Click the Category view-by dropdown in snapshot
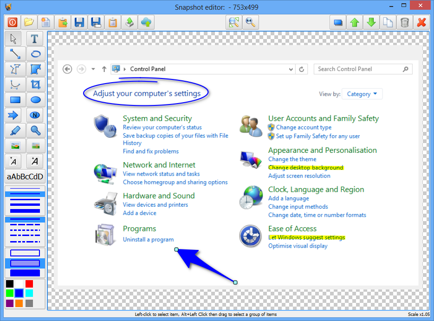 pos(362,94)
